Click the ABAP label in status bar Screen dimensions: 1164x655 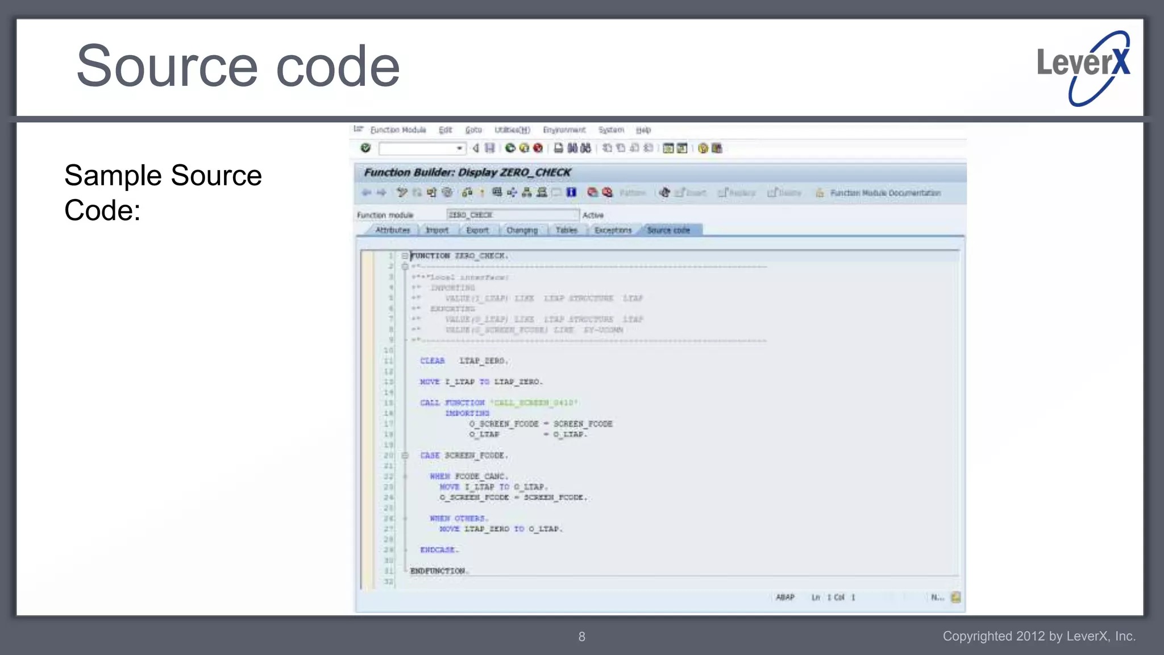pyautogui.click(x=785, y=597)
